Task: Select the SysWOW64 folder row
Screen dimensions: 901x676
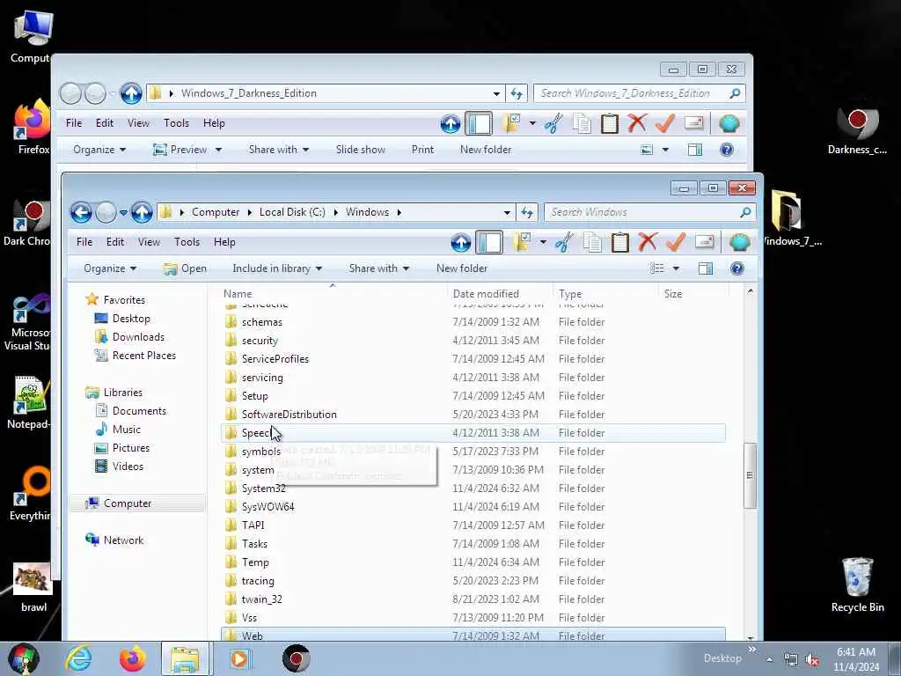Action: pyautogui.click(x=473, y=506)
